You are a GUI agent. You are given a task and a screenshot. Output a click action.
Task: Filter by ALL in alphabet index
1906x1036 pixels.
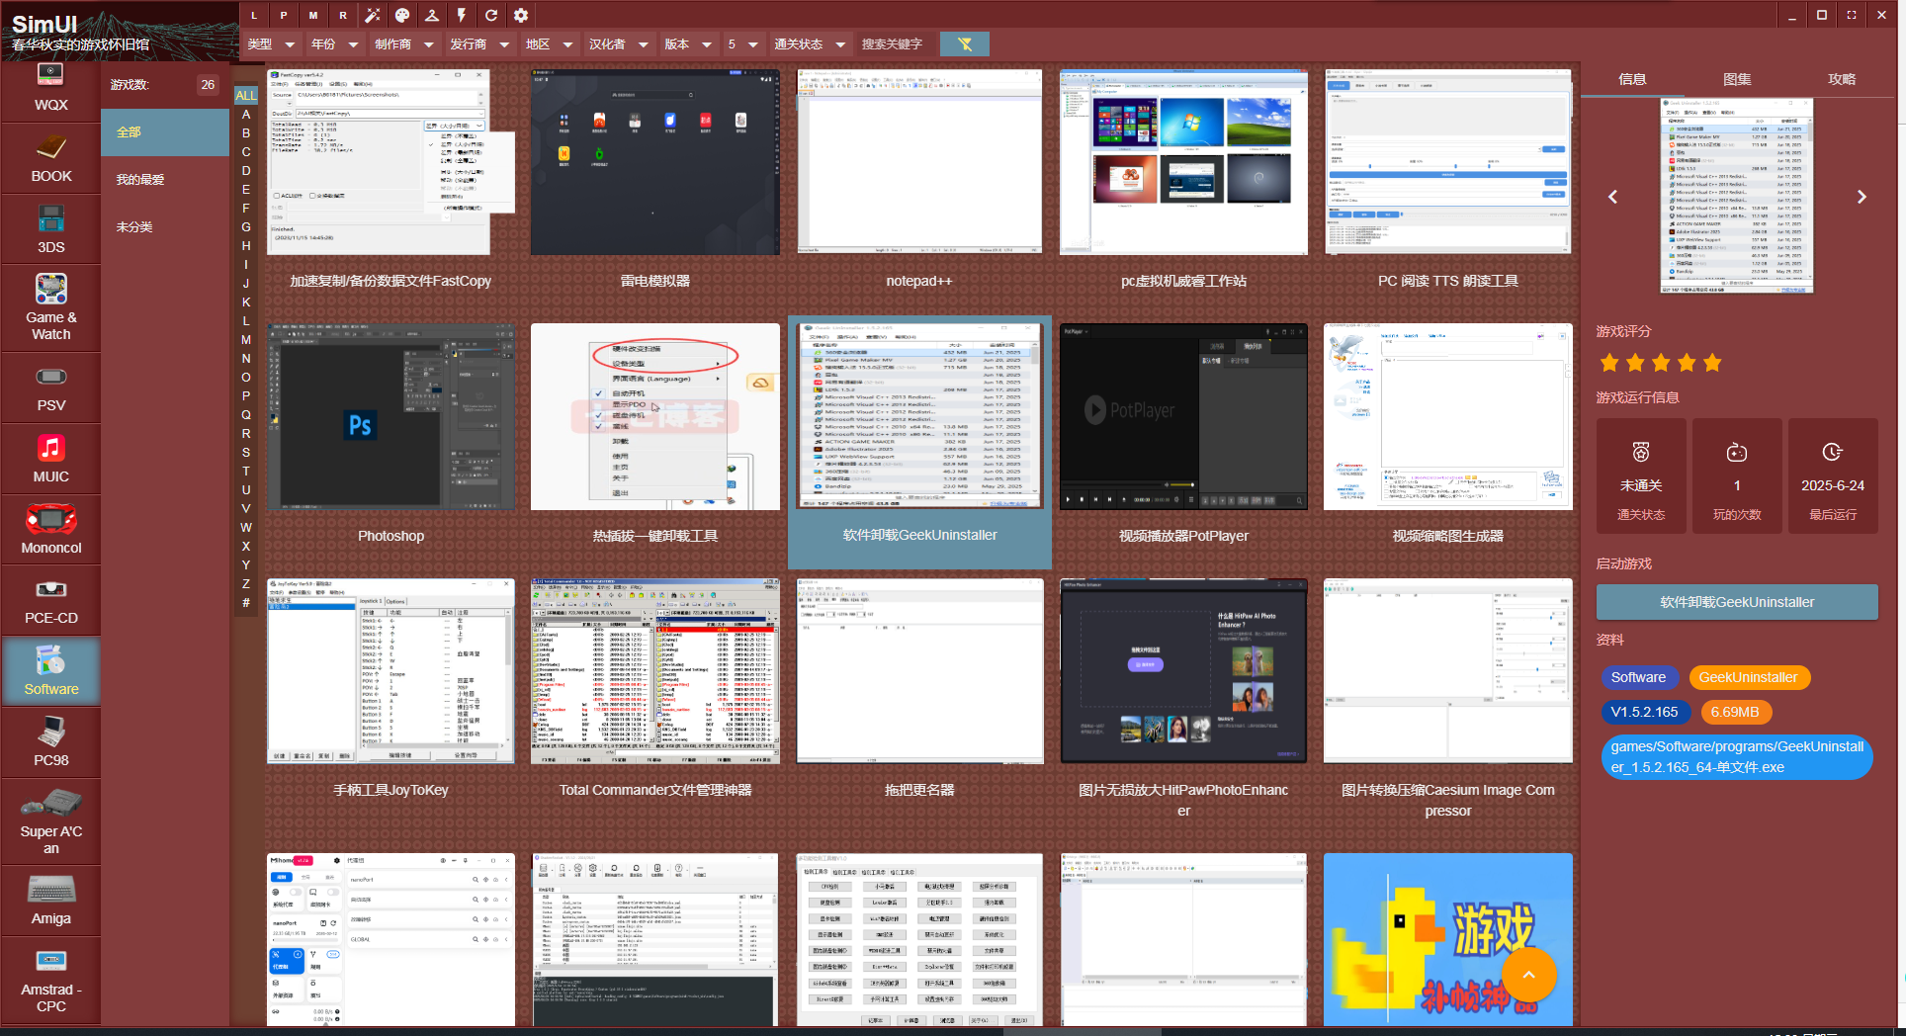click(x=246, y=95)
